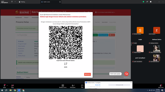Open the Meeting tab in Zoom Workplace
The height and width of the screenshot is (92, 165).
tap(22, 2)
